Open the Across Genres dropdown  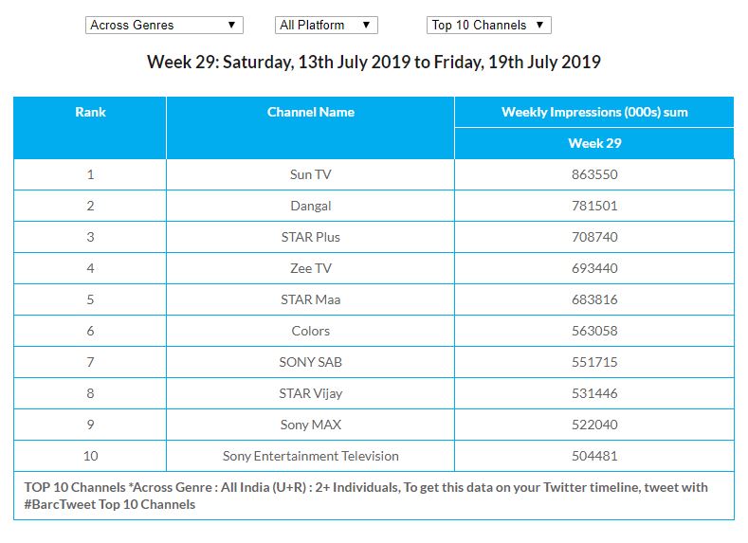pos(163,26)
